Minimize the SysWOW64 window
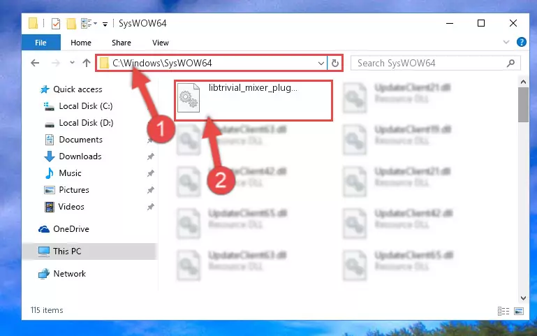The width and height of the screenshot is (537, 336). tap(450, 23)
